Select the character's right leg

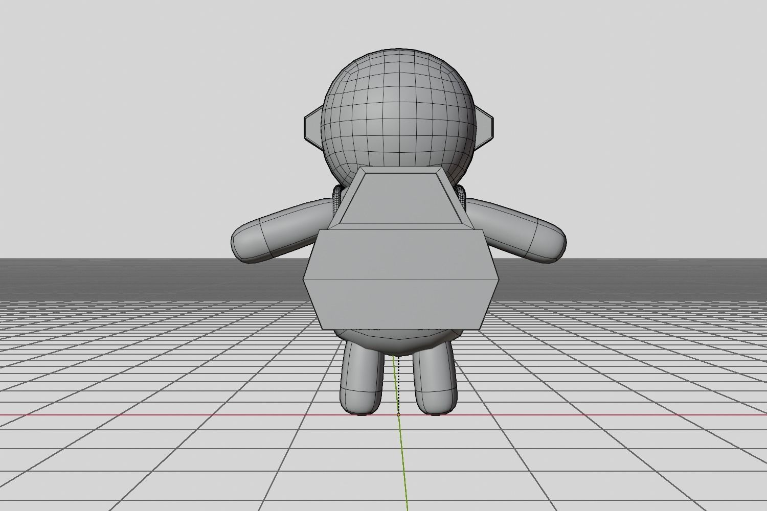tap(435, 377)
